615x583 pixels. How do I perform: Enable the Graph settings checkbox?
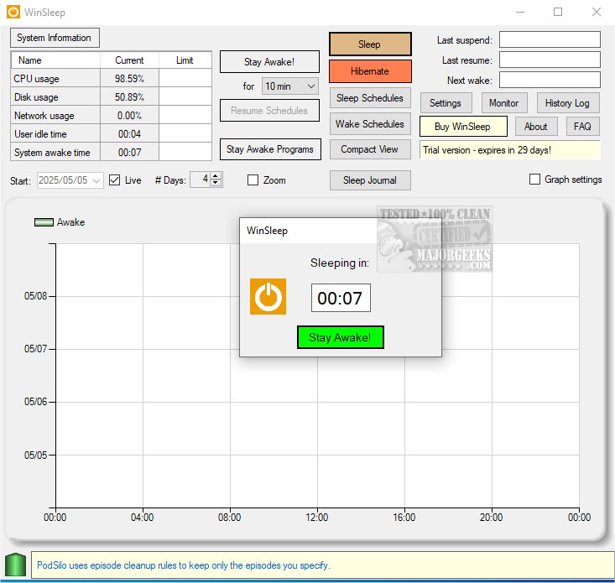tap(534, 180)
